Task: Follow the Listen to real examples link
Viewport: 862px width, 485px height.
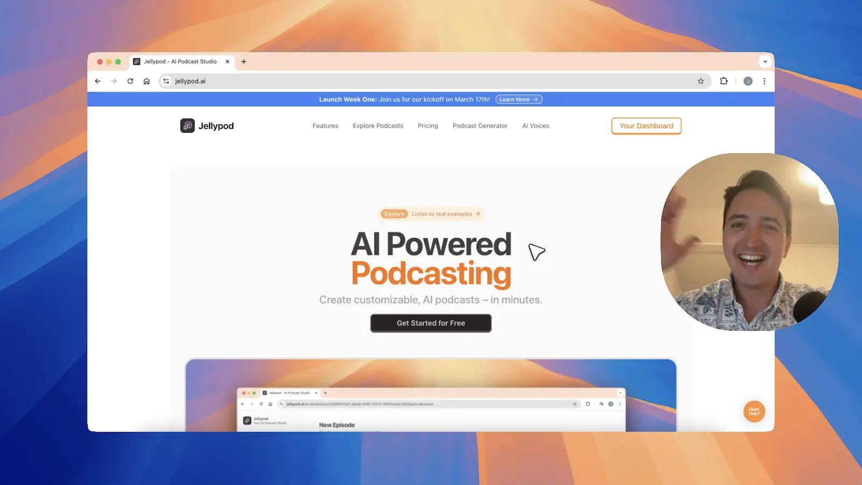Action: coord(446,214)
